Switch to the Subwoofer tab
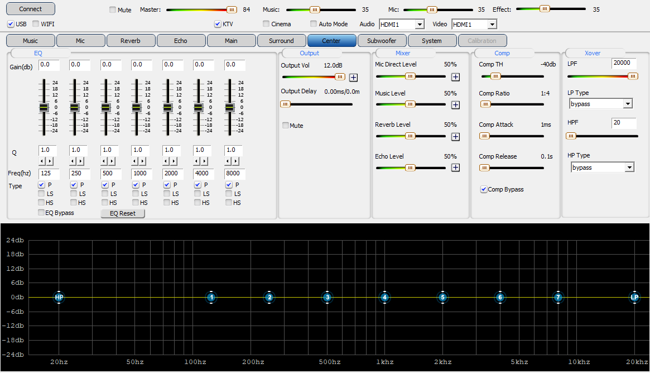This screenshot has height=373, width=650. pyautogui.click(x=382, y=41)
